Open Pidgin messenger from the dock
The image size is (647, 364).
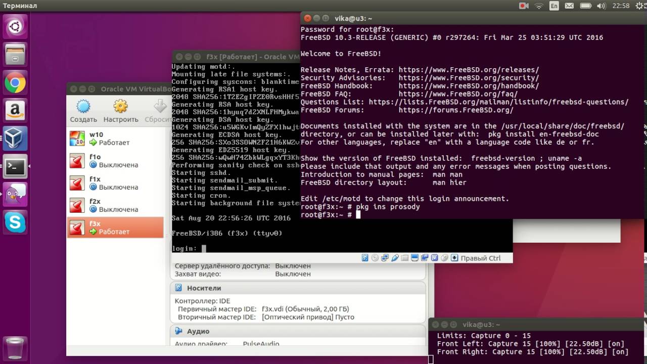coord(15,194)
